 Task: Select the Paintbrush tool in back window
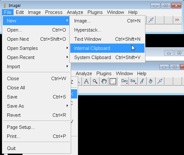[142, 81]
